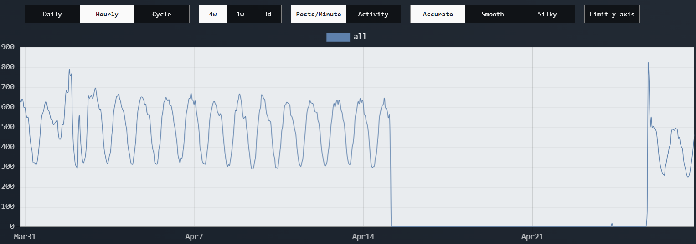
Task: Select the Hourly view option
Action: [x=107, y=14]
